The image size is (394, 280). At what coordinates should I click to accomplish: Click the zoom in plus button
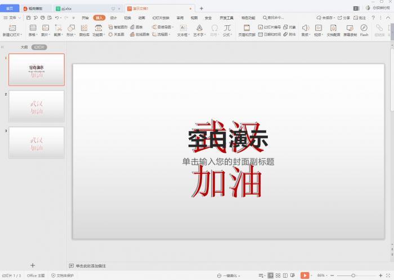(380, 276)
